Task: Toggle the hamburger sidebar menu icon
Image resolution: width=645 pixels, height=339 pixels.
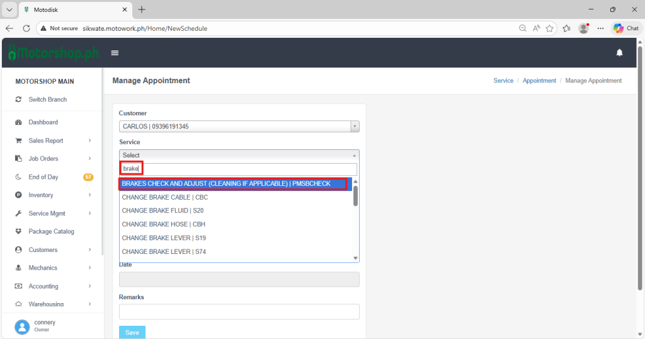Action: tap(115, 53)
